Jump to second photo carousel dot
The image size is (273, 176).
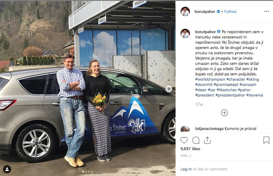click(x=86, y=172)
